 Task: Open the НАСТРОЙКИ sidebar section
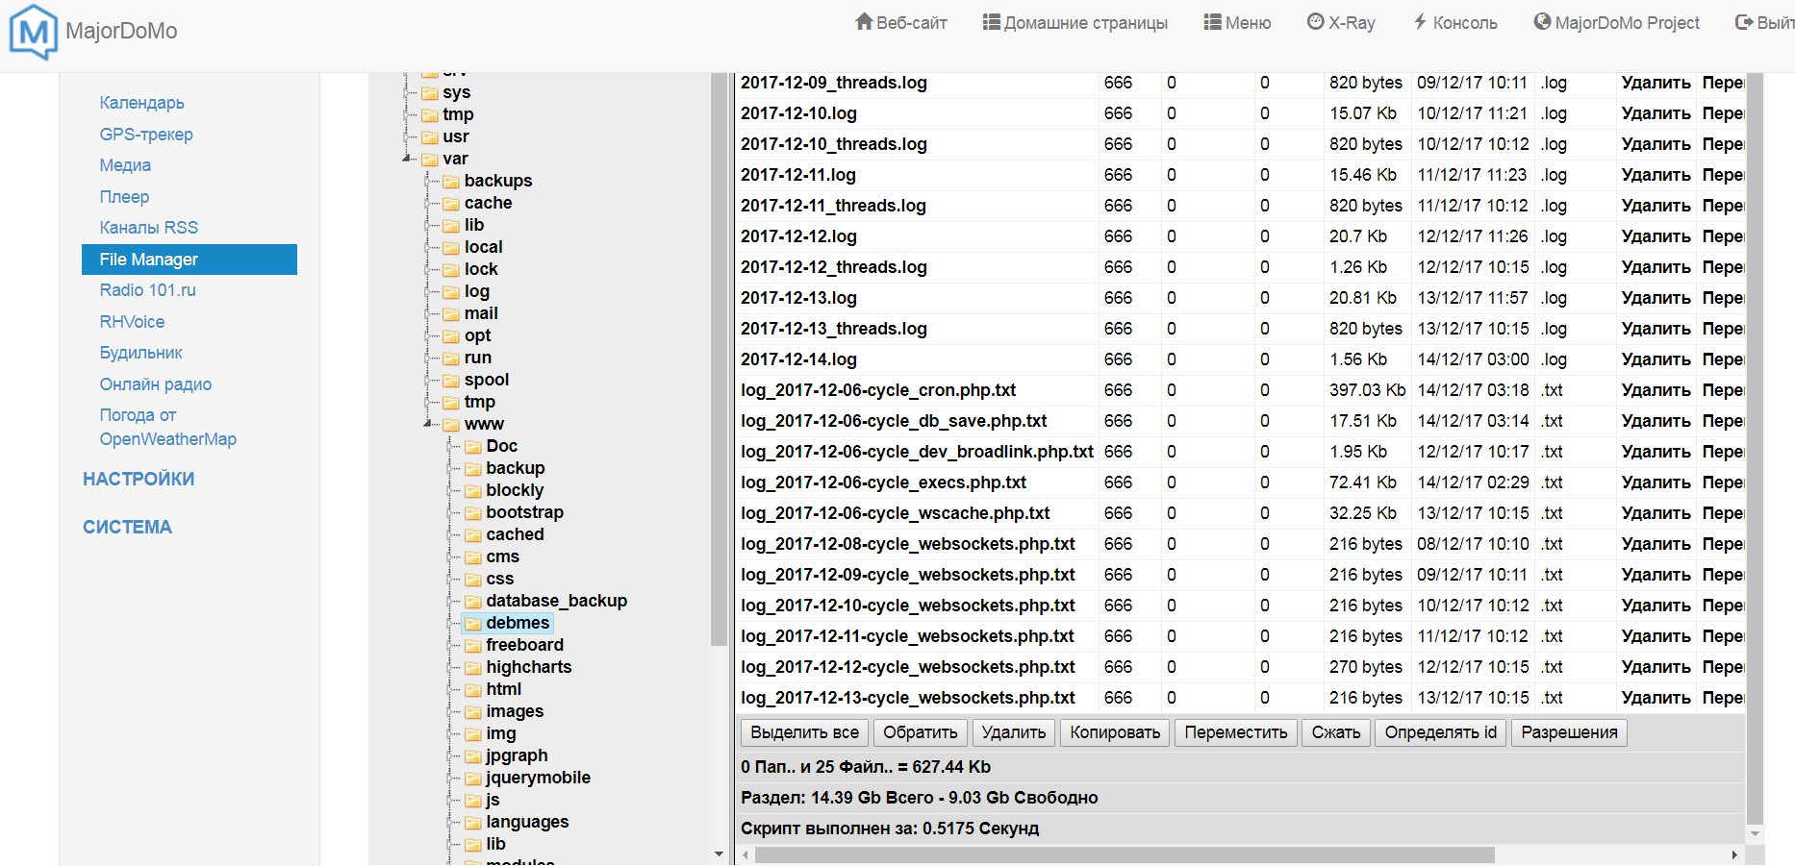(x=139, y=479)
